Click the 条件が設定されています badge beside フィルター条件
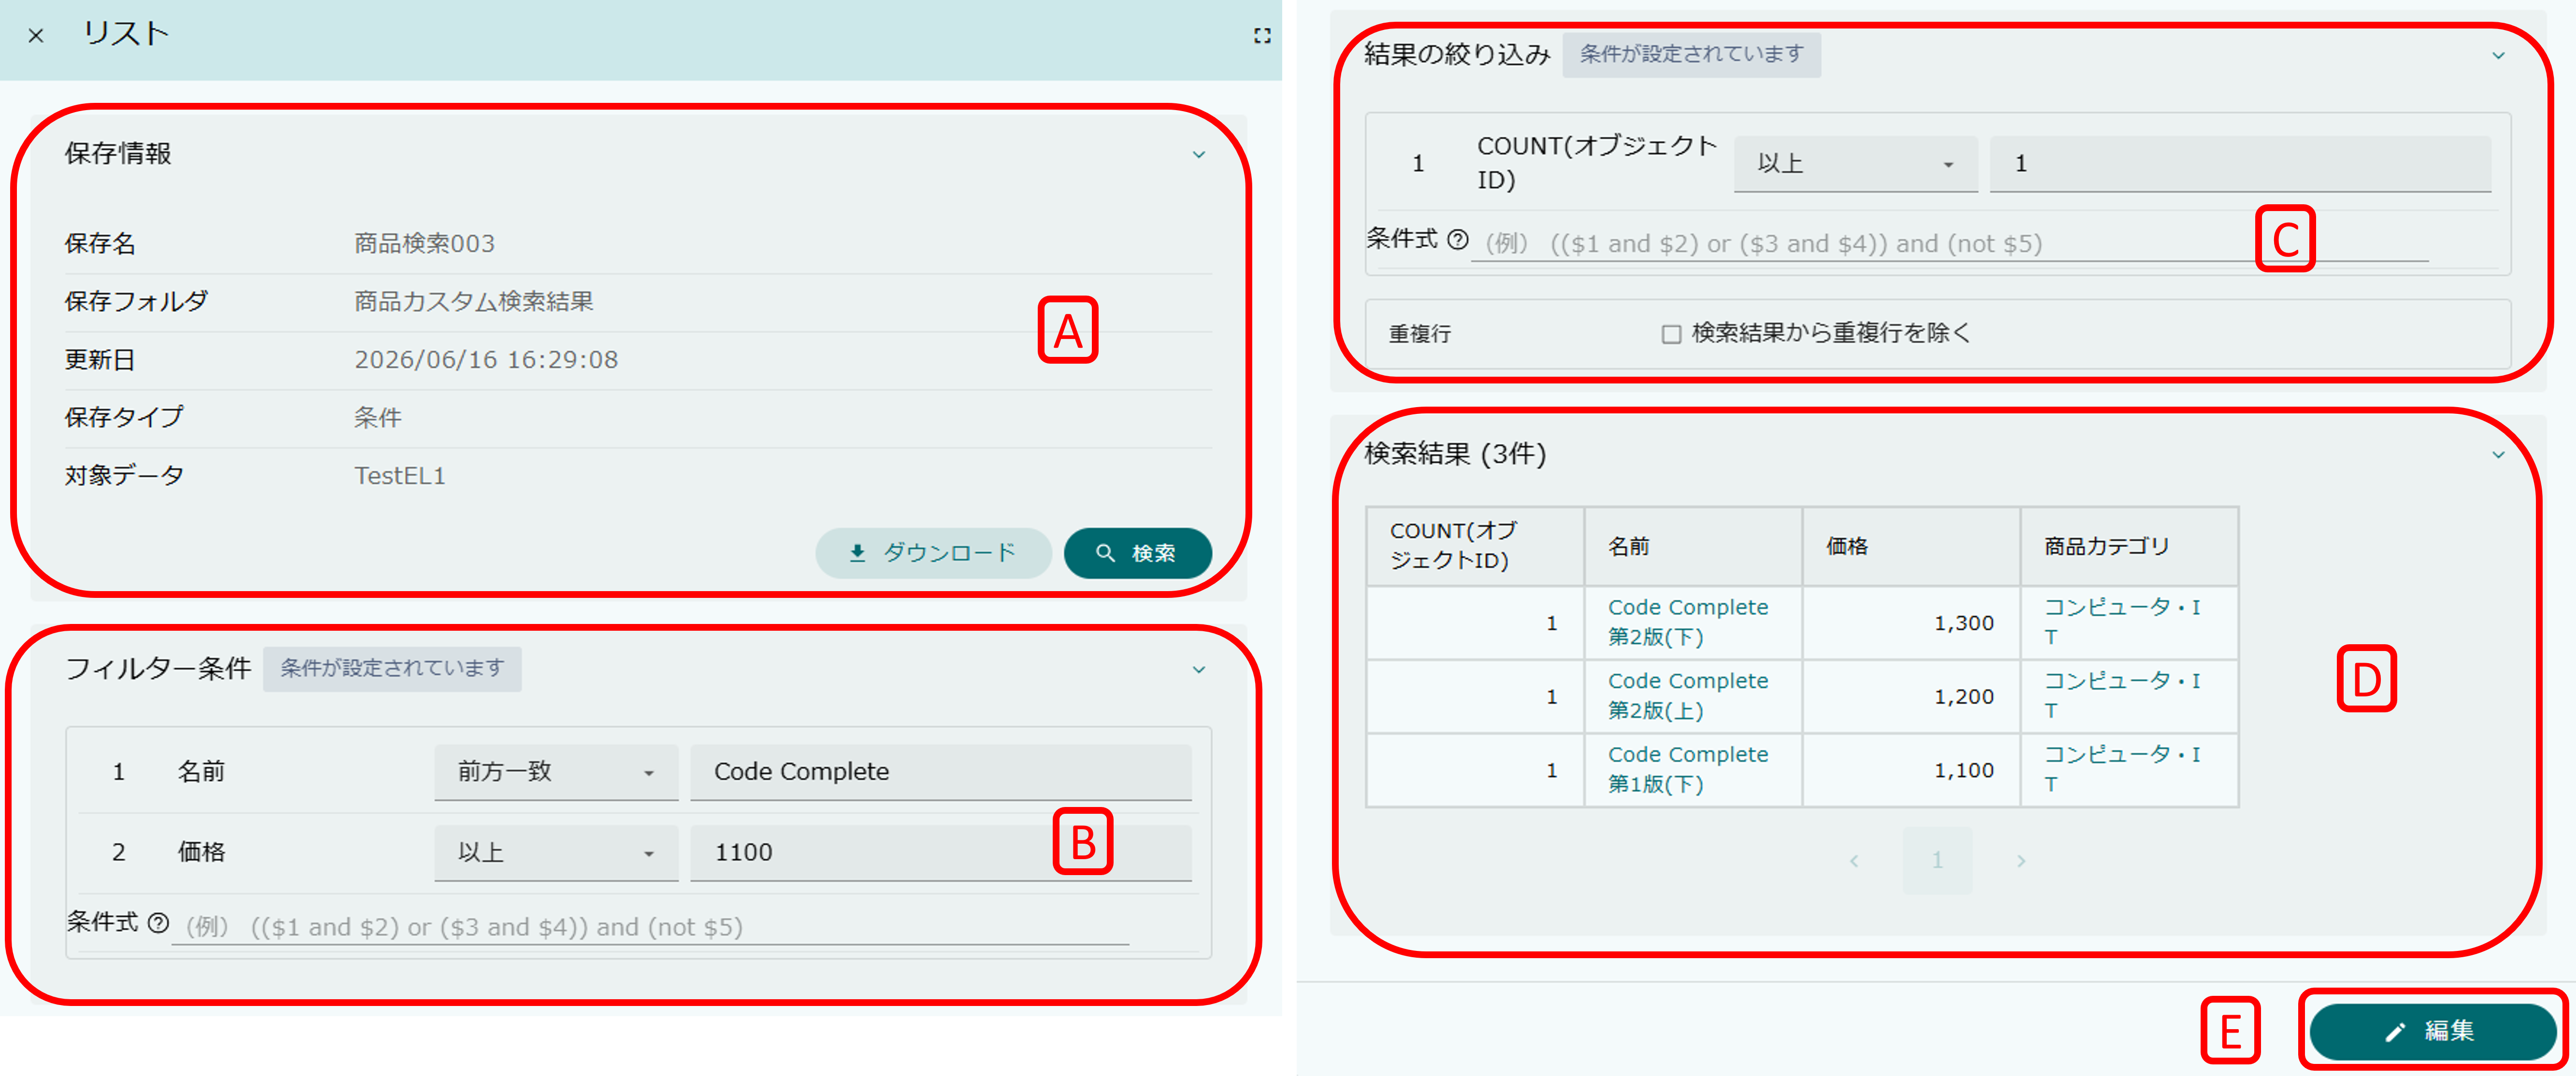Image resolution: width=2576 pixels, height=1076 pixels. (392, 669)
